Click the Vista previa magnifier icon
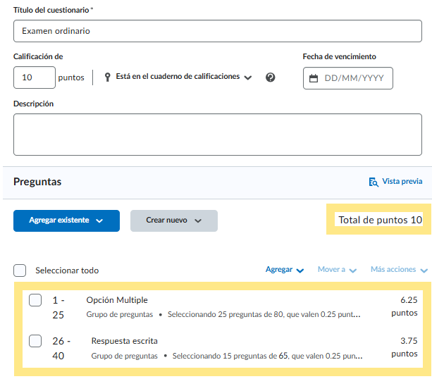Image resolution: width=432 pixels, height=379 pixels. click(x=374, y=182)
